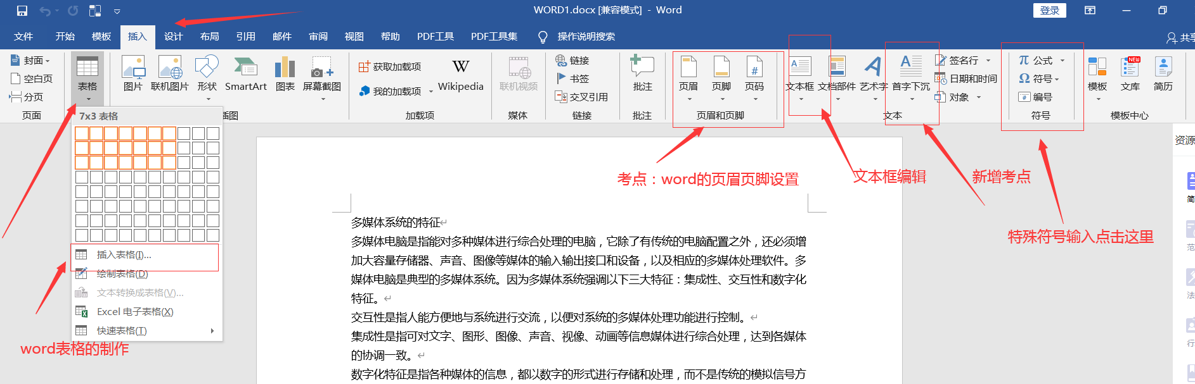Open the 页码 page number dropdown
This screenshot has height=384, width=1195.
pos(754,77)
